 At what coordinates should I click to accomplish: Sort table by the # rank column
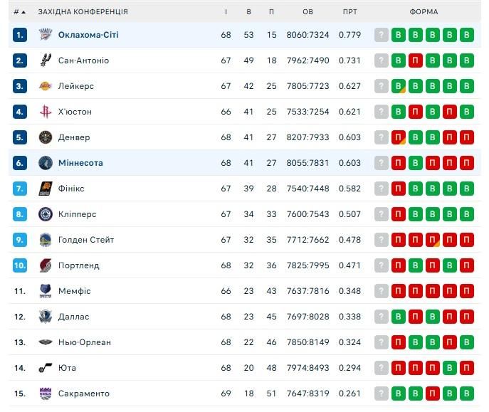tap(19, 12)
